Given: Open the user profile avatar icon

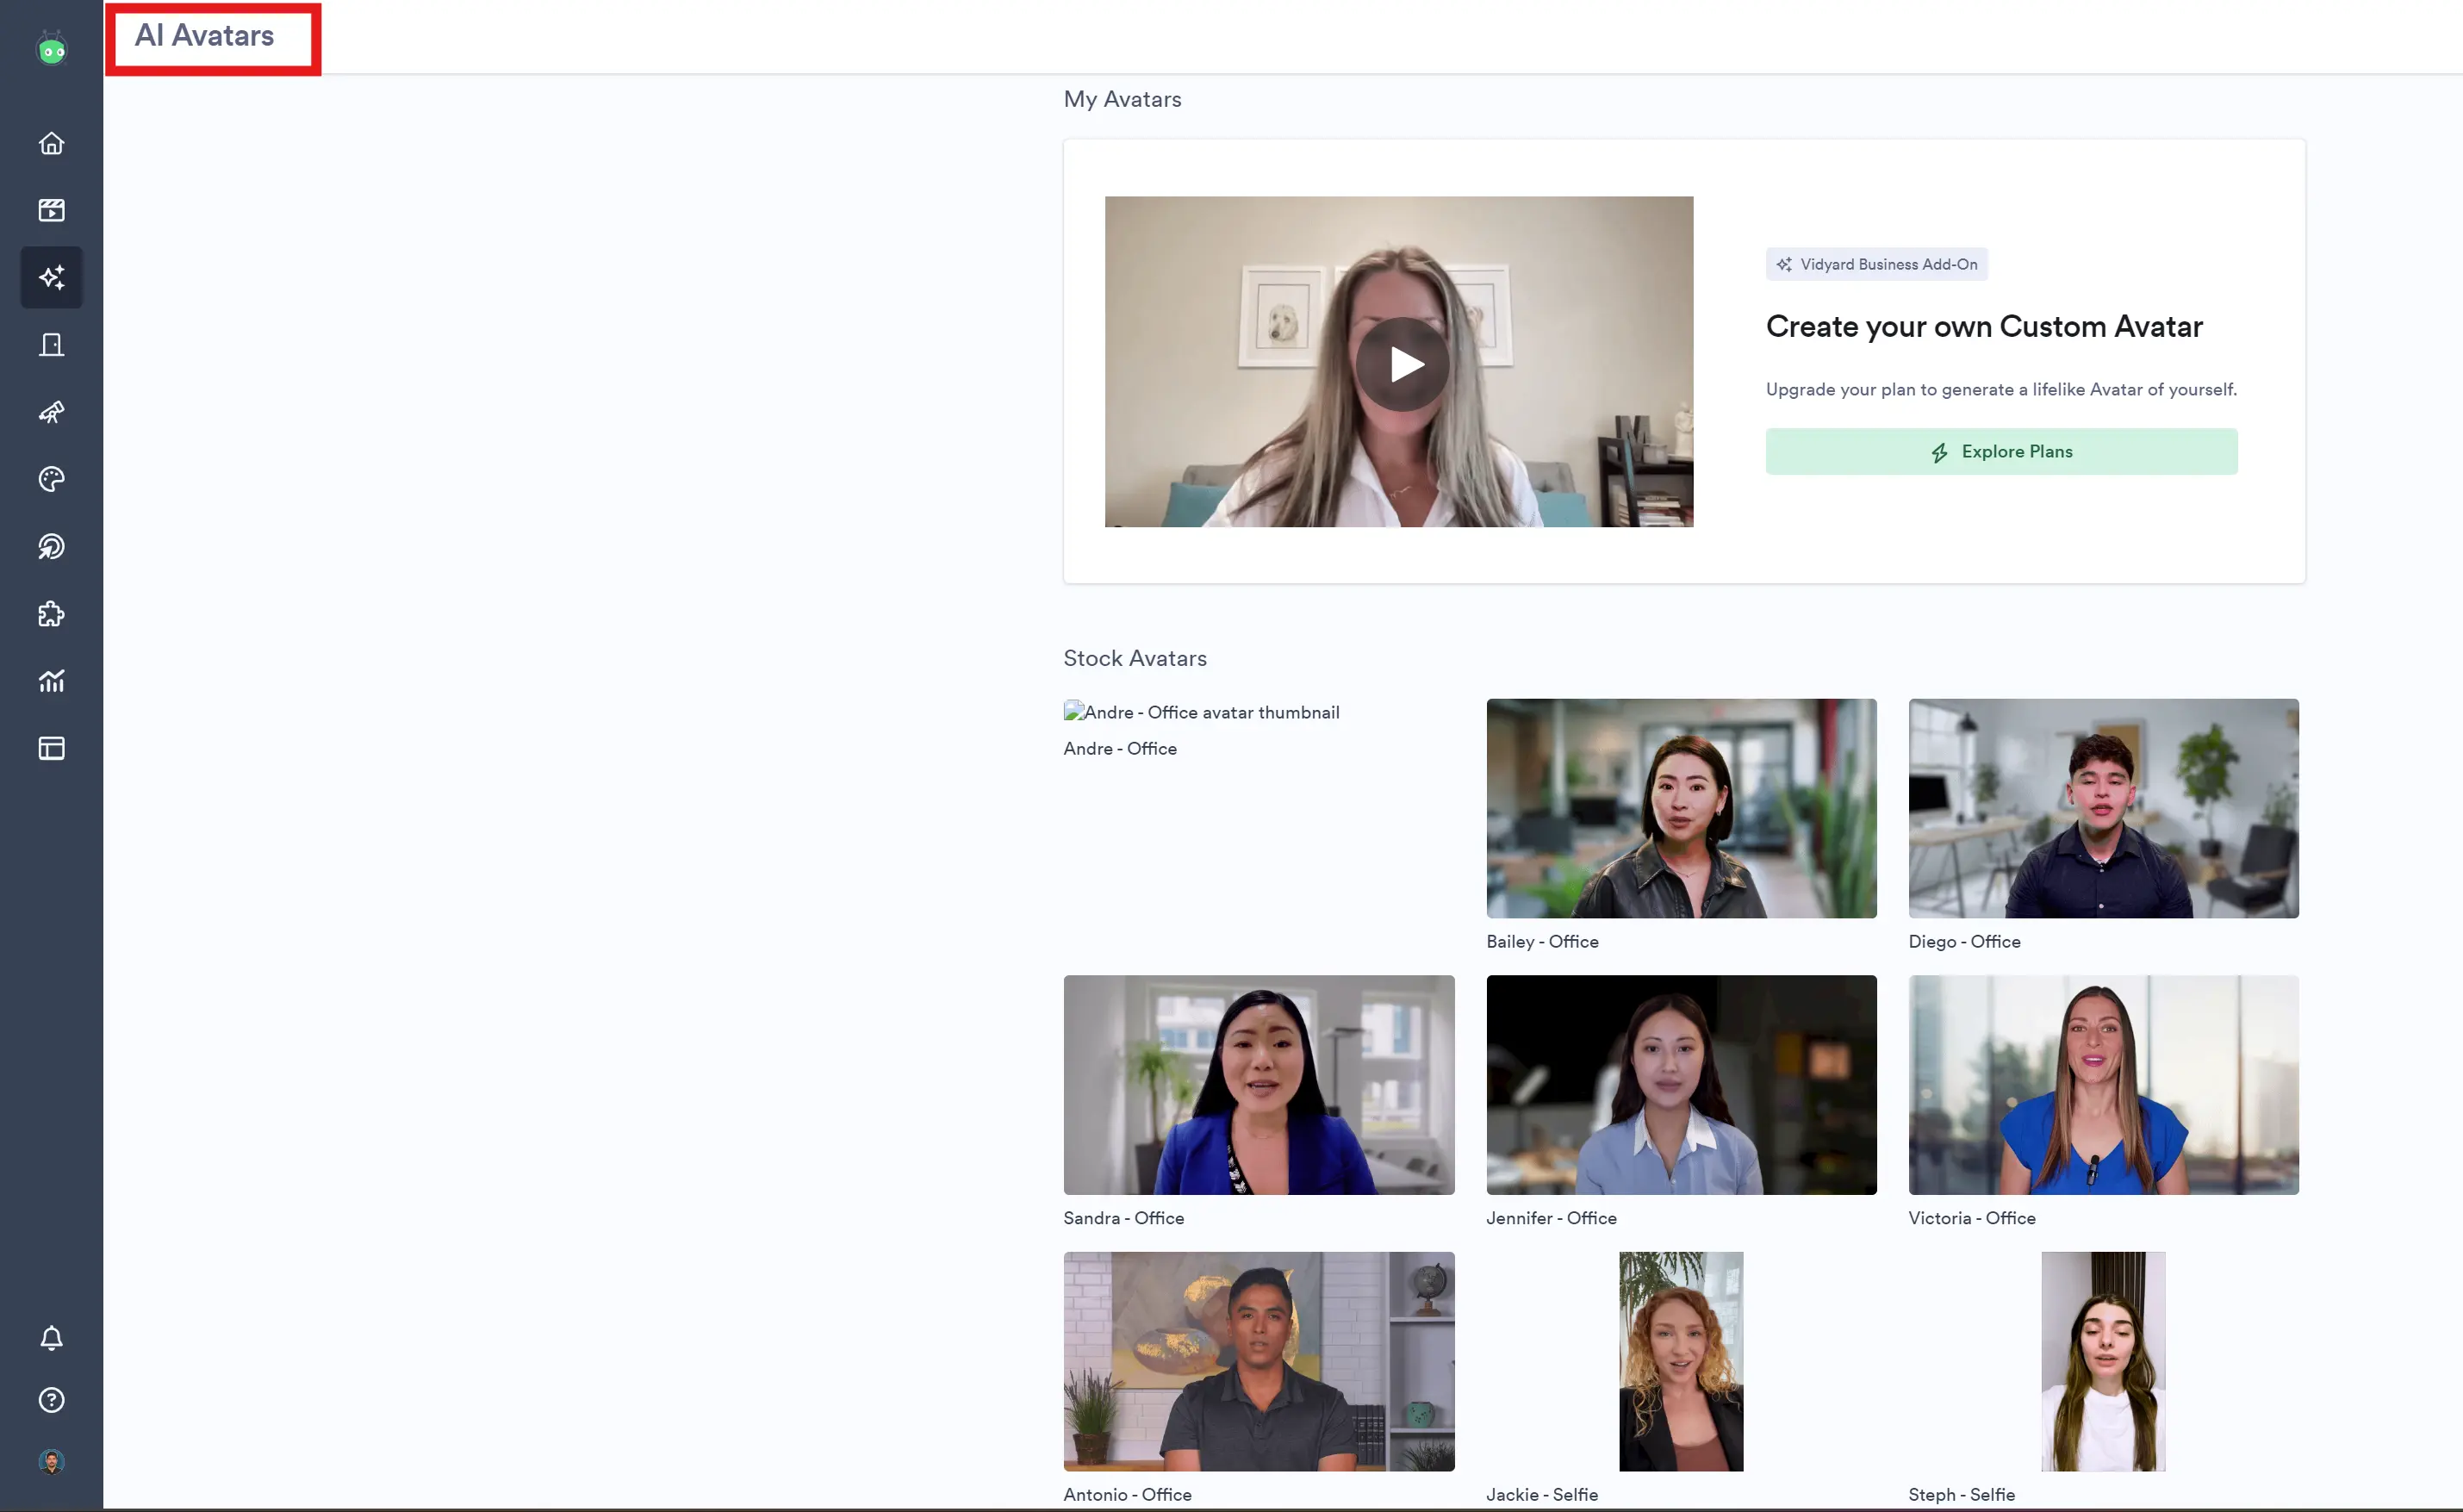Looking at the screenshot, I should click(x=51, y=1462).
